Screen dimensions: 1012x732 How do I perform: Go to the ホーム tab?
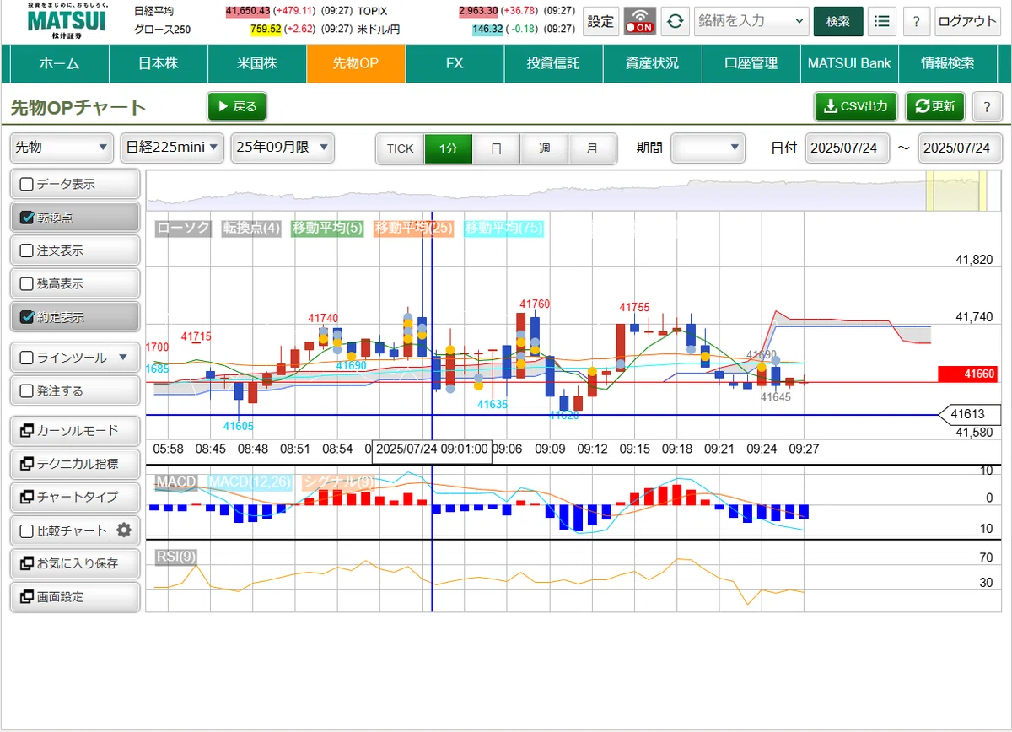point(59,63)
